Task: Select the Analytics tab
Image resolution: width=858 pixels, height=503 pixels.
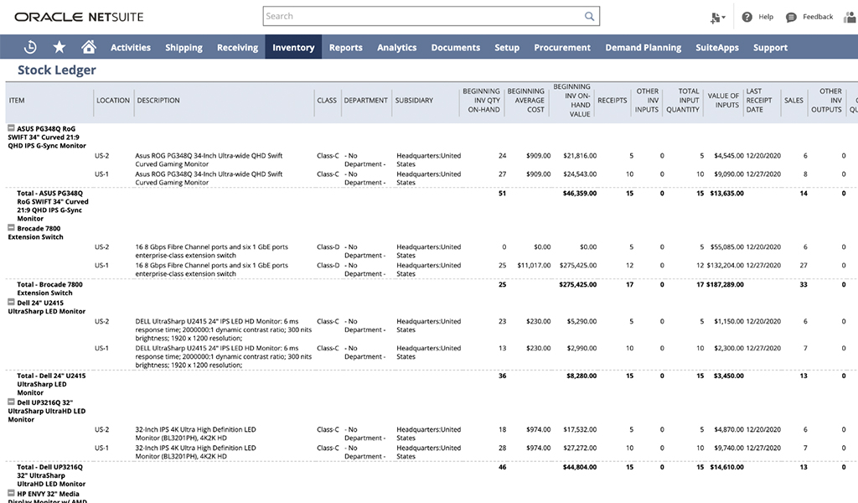Action: 396,48
